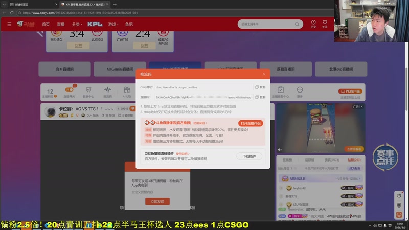This screenshot has height=230, width=409.
Task: Copy the rtmp地址 with its 复制 button
Action: pos(260,87)
